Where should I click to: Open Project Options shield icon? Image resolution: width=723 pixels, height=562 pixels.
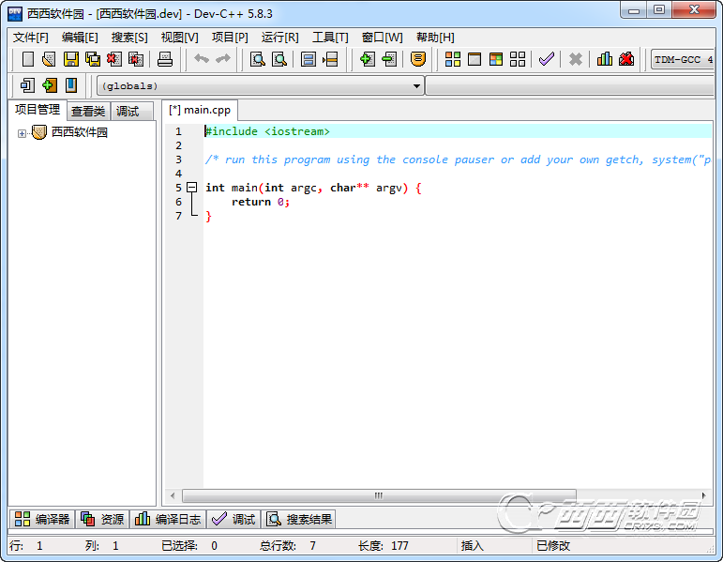click(417, 59)
